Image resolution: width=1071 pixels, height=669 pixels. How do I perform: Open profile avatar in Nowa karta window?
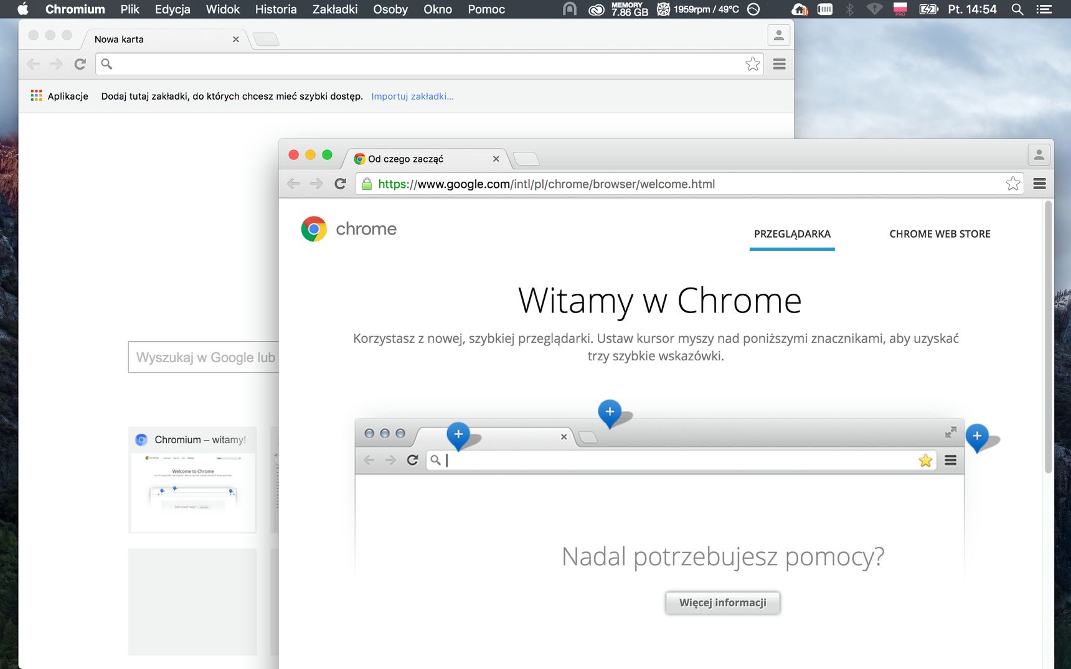click(779, 35)
